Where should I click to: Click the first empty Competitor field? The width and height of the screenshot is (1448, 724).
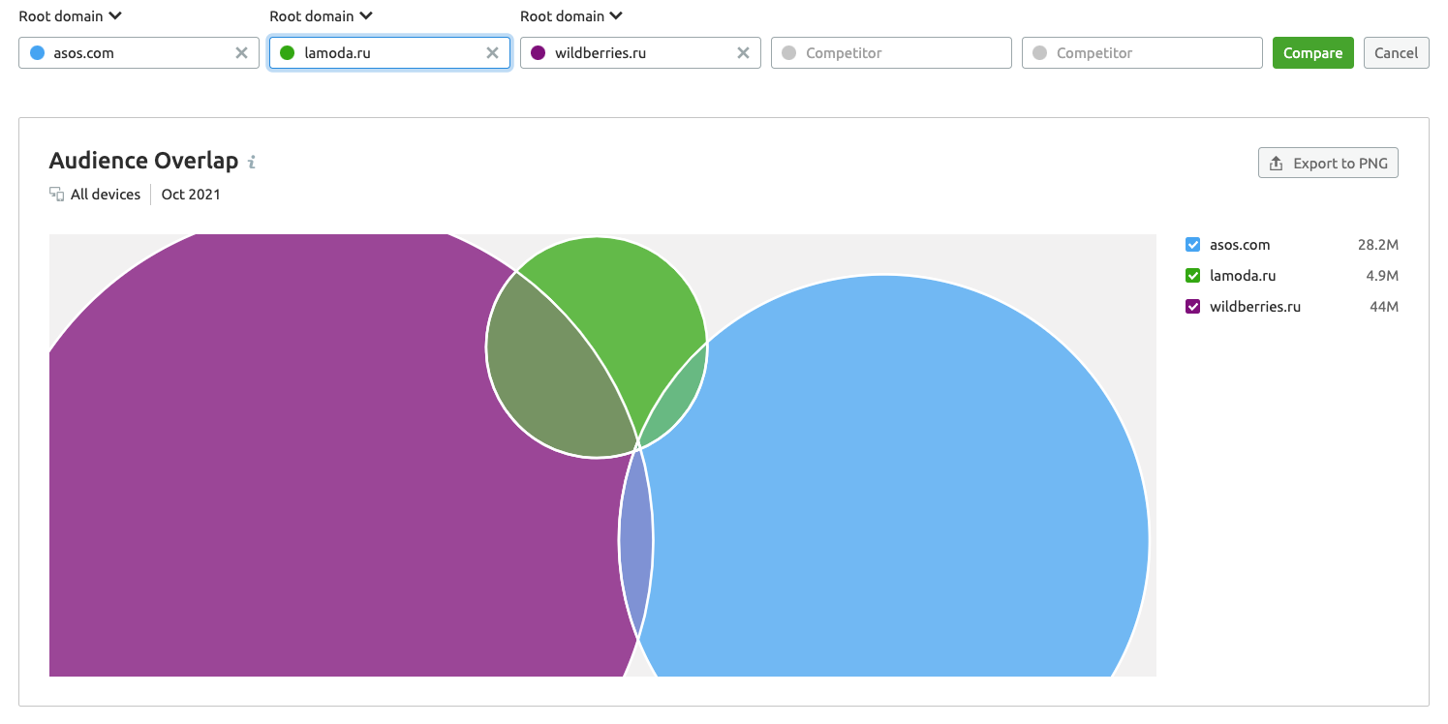(891, 53)
